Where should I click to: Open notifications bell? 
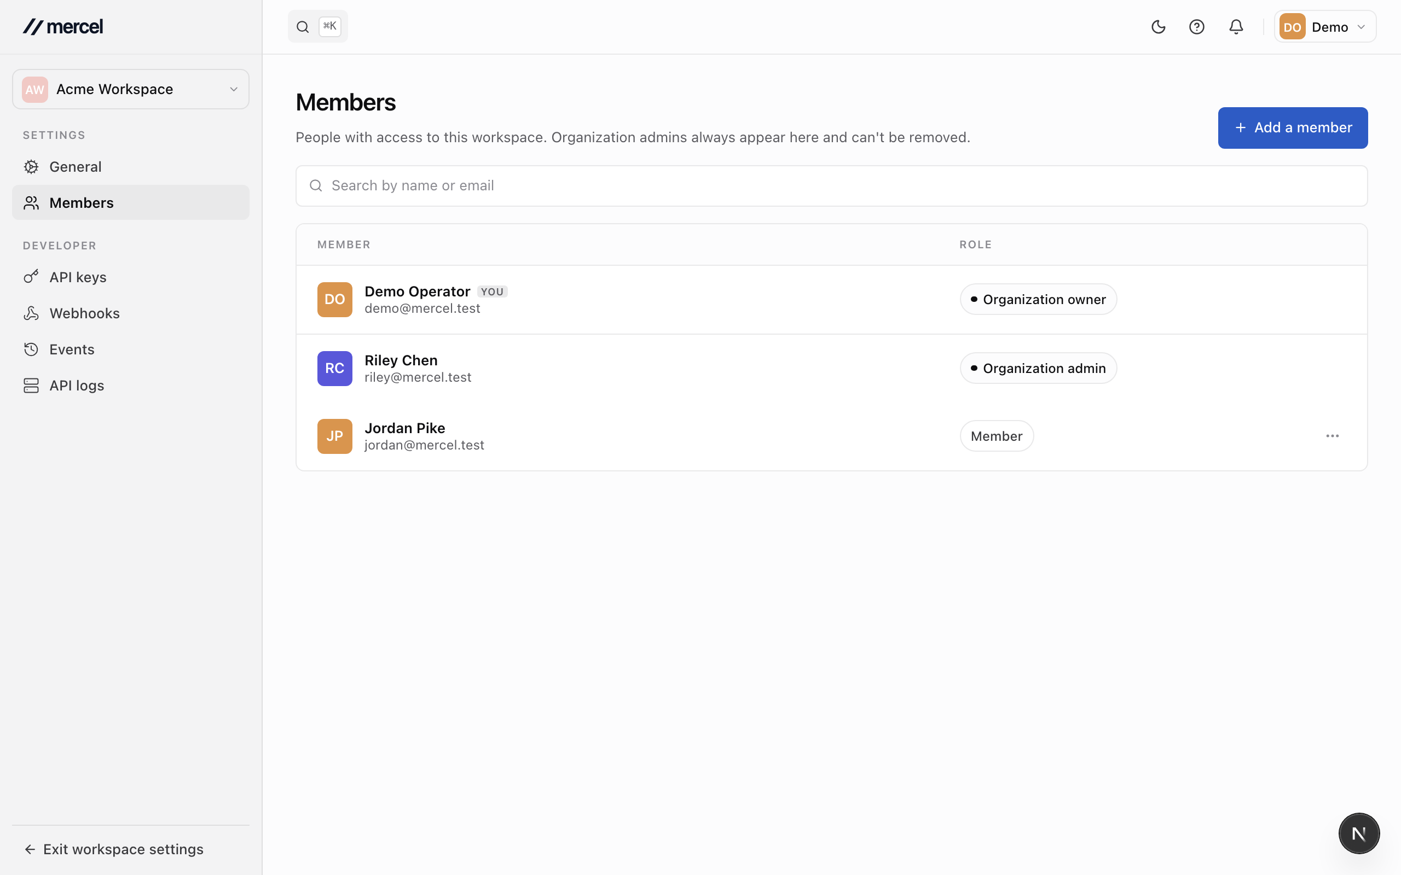(x=1236, y=27)
